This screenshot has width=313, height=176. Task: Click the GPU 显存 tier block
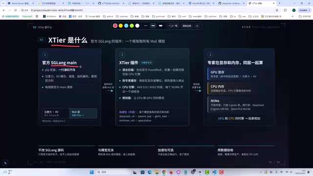click(x=239, y=74)
